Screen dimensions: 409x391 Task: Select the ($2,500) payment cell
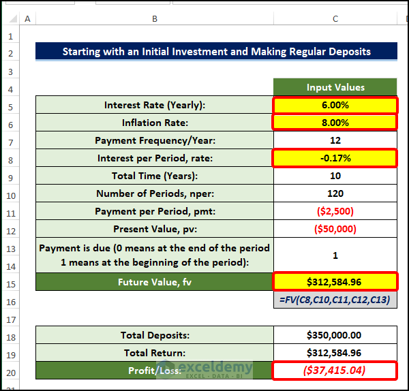pyautogui.click(x=335, y=211)
